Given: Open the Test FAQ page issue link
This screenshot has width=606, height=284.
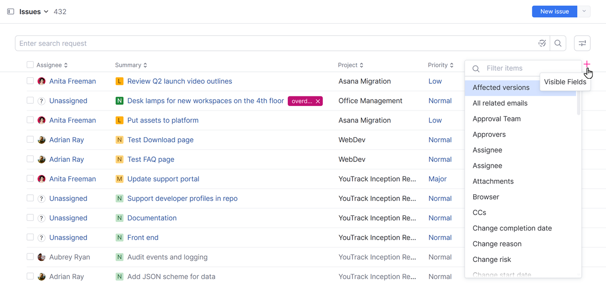Looking at the screenshot, I should point(150,159).
